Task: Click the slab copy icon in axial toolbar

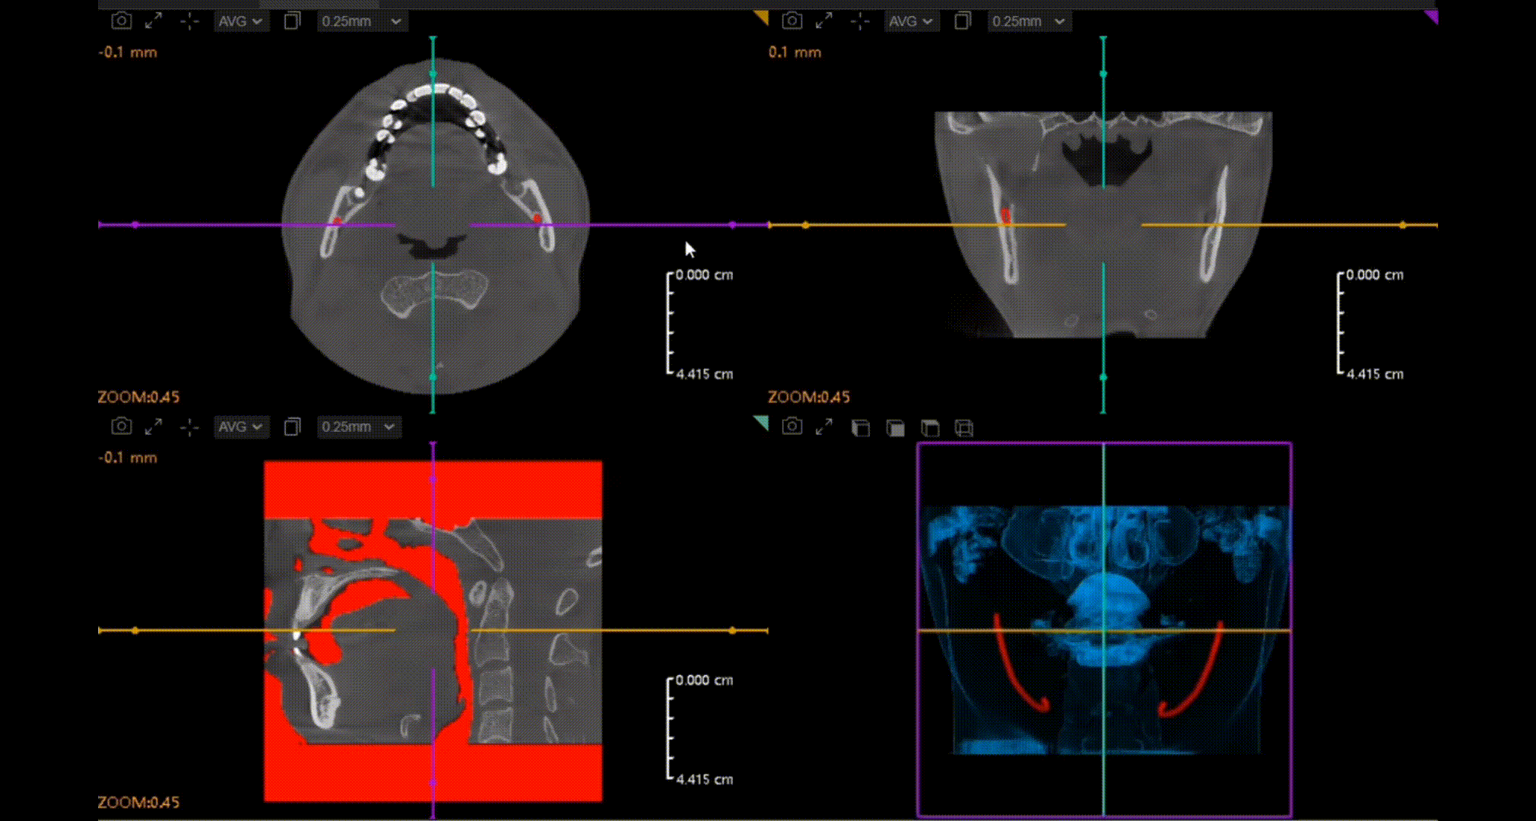Action: tap(292, 21)
